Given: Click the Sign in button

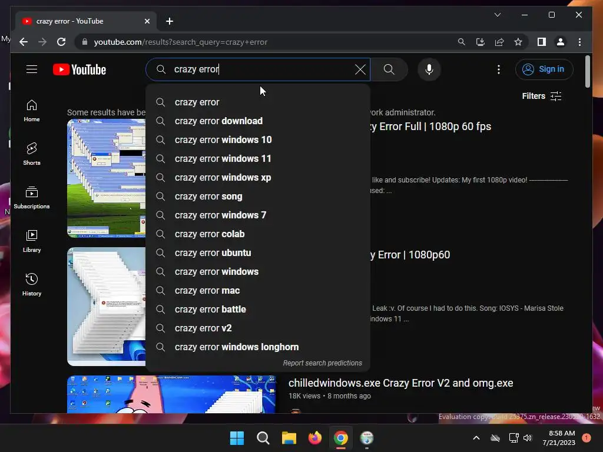Looking at the screenshot, I should pyautogui.click(x=544, y=69).
